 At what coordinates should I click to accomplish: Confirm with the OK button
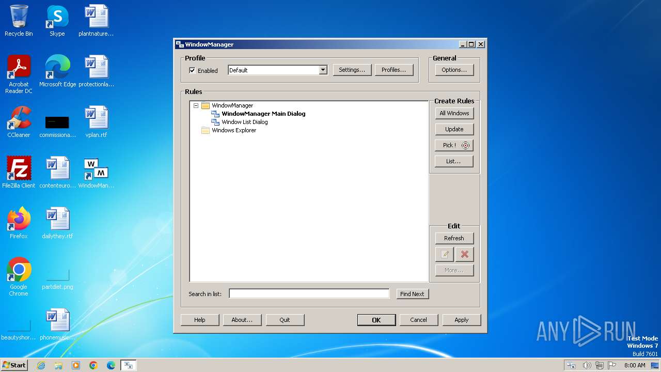[376, 320]
